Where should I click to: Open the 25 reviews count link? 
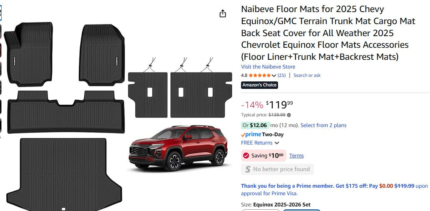[281, 76]
